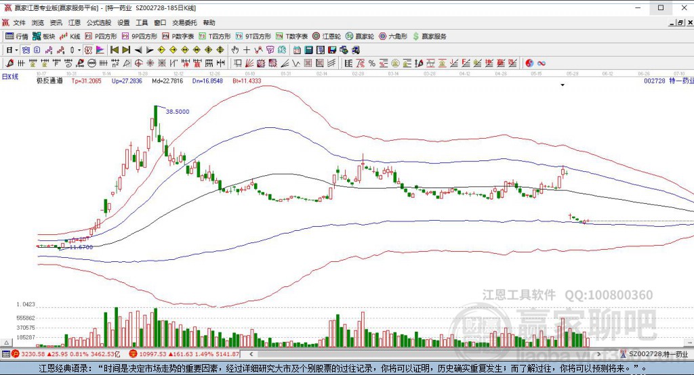Click the Up=27.2836 indicator value
This screenshot has height=375, width=694.
127,81
